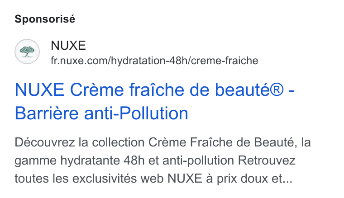
Task: Open the NUXE Crème fraîche de beauté headline link
Action: [154, 101]
